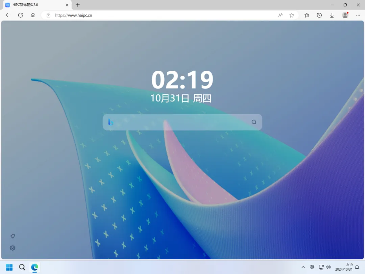
Task: Open the page settings gear
Action: click(x=13, y=248)
